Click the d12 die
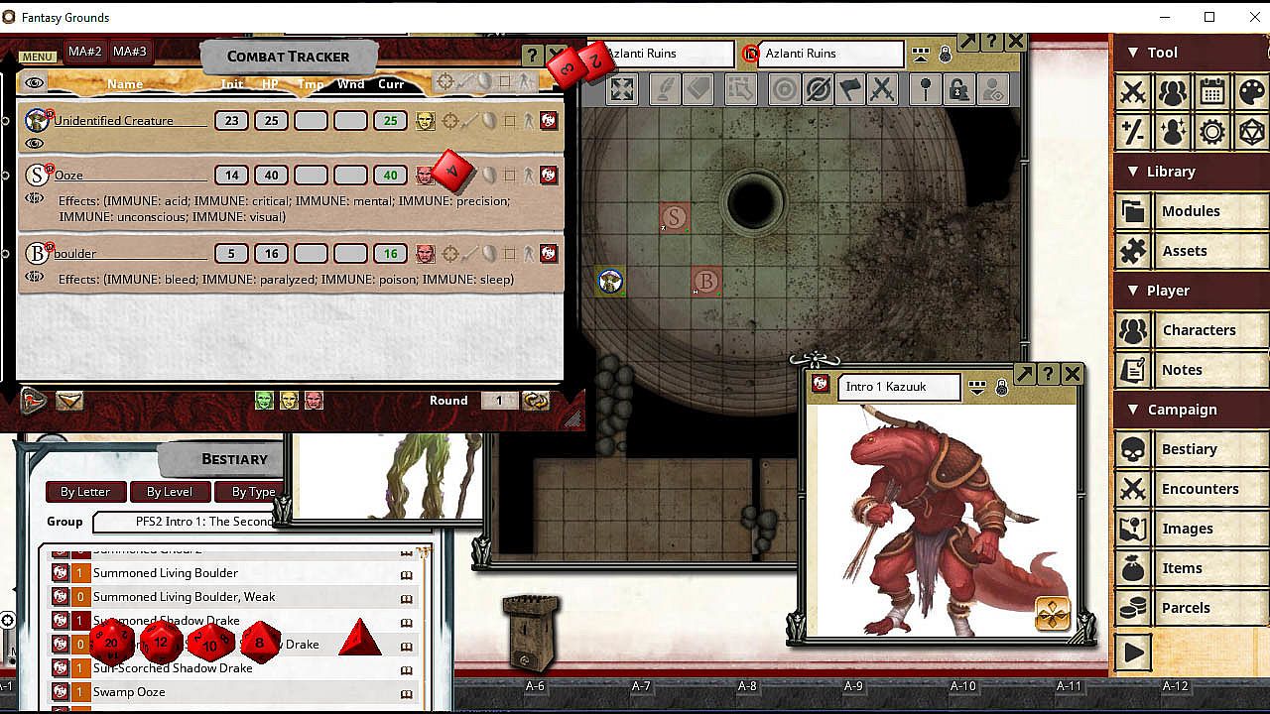1270x714 pixels. coord(161,643)
